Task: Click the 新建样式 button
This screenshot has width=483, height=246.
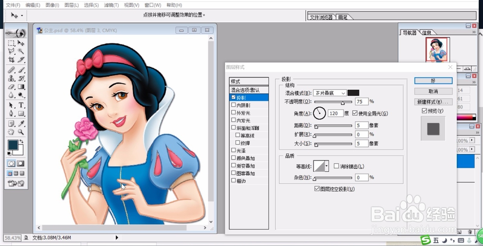Action: 433,101
